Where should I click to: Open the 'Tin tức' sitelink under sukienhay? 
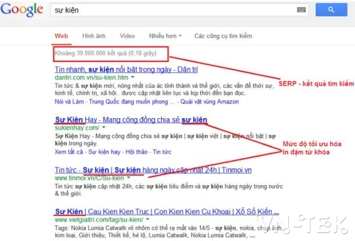pyautogui.click(x=162, y=152)
